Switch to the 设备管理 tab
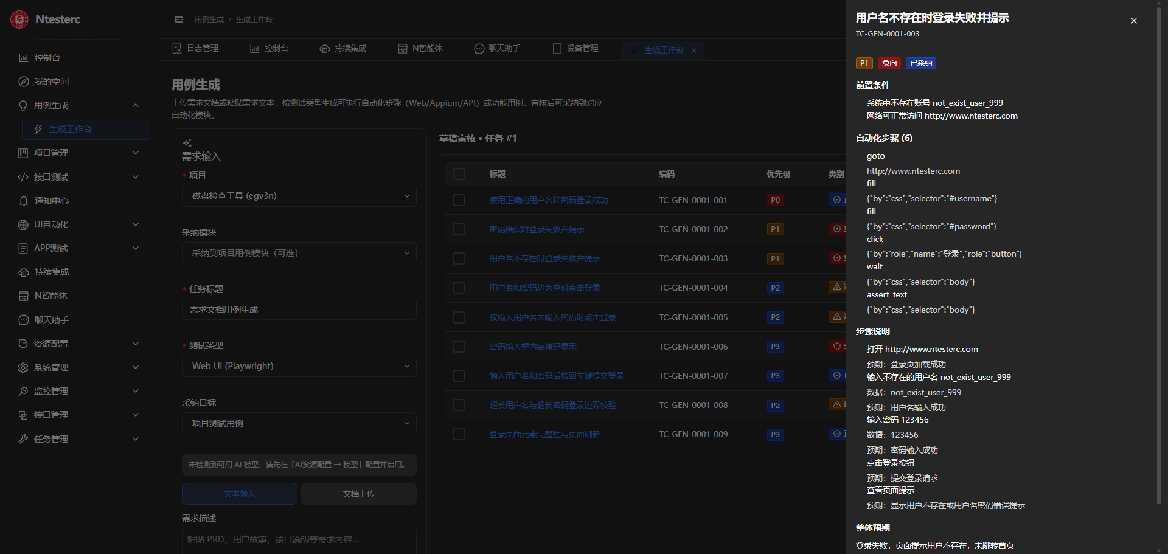 coord(575,49)
